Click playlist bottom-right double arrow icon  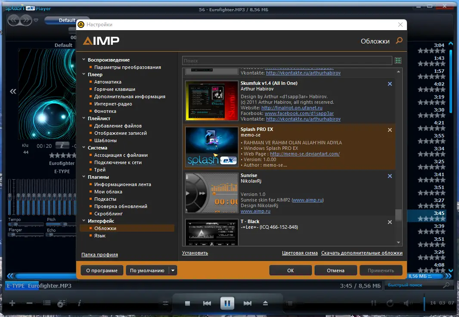pyautogui.click(x=449, y=276)
